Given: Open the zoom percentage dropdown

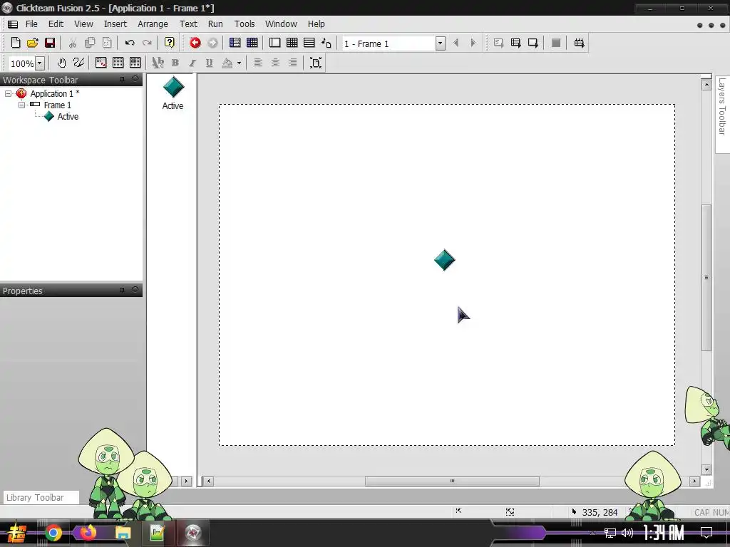Looking at the screenshot, I should click(x=40, y=63).
